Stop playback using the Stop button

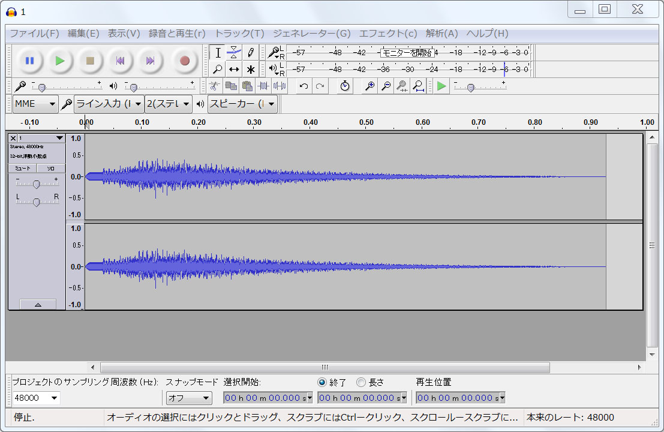[x=90, y=61]
